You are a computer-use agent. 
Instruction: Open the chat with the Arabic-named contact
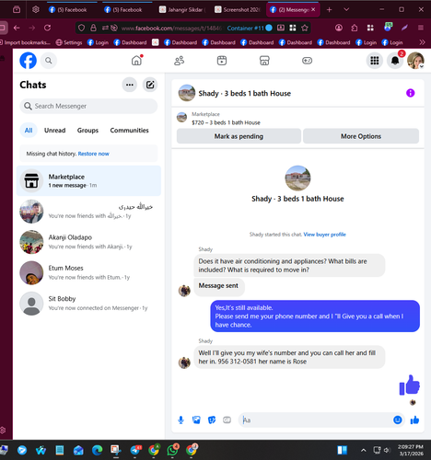click(88, 212)
